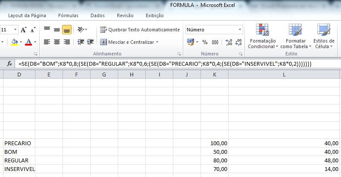Align text to middle of cell
341x177 pixels.
click(x=57, y=30)
